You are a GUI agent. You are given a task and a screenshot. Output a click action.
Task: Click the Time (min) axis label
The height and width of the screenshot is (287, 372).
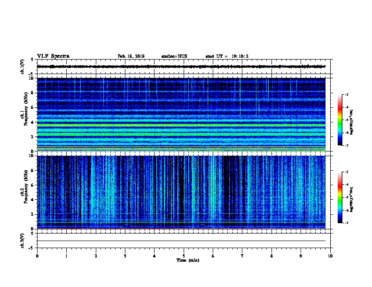[x=188, y=260]
